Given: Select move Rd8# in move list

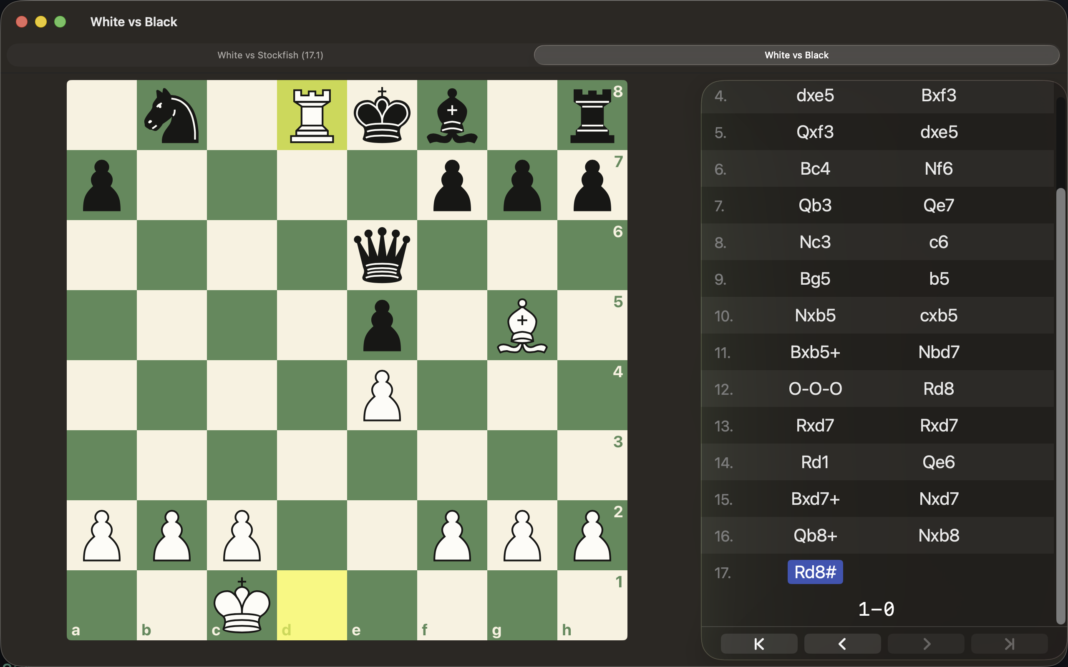Looking at the screenshot, I should [x=815, y=572].
